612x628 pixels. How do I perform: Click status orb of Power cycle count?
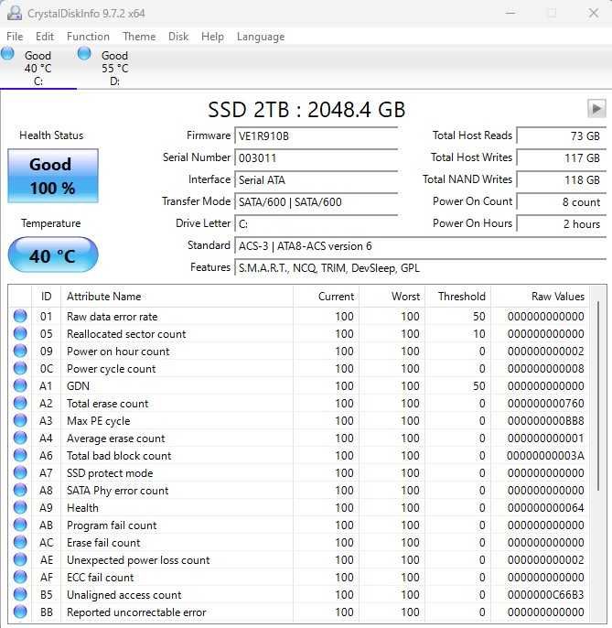pyautogui.click(x=20, y=368)
